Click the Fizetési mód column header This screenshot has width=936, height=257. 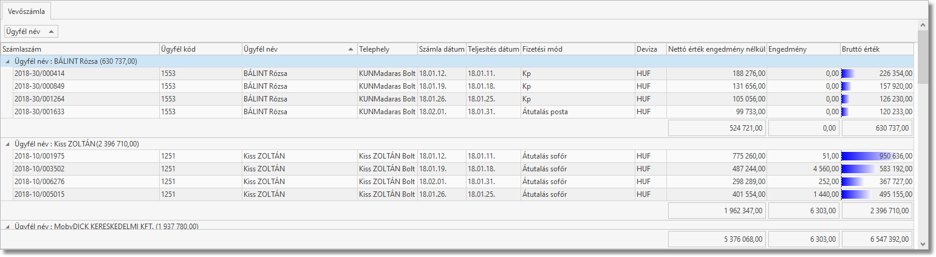click(x=576, y=49)
